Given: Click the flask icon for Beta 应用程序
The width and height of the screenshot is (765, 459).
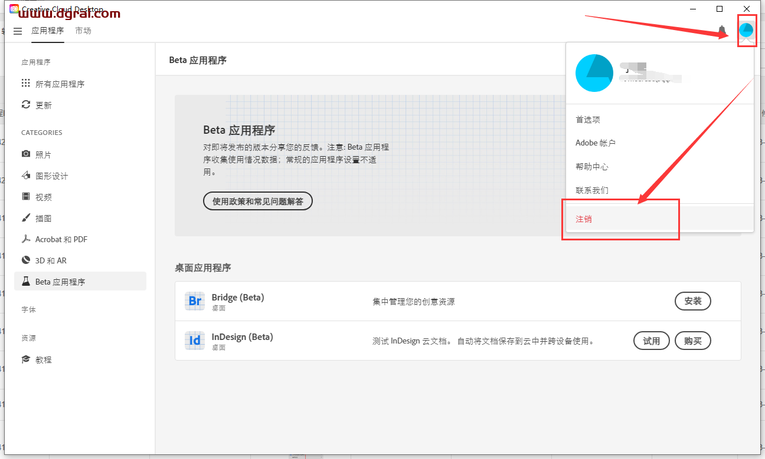Looking at the screenshot, I should point(25,281).
